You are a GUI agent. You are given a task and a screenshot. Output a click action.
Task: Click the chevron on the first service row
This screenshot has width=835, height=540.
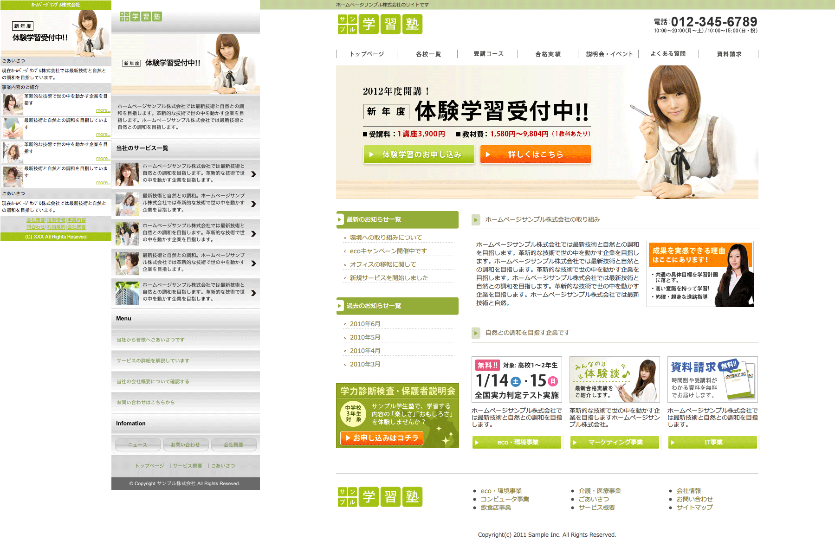pos(253,174)
